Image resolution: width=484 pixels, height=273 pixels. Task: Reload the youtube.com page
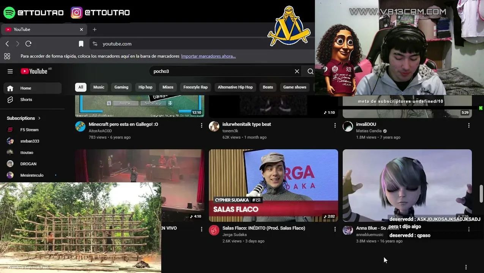[x=28, y=44]
